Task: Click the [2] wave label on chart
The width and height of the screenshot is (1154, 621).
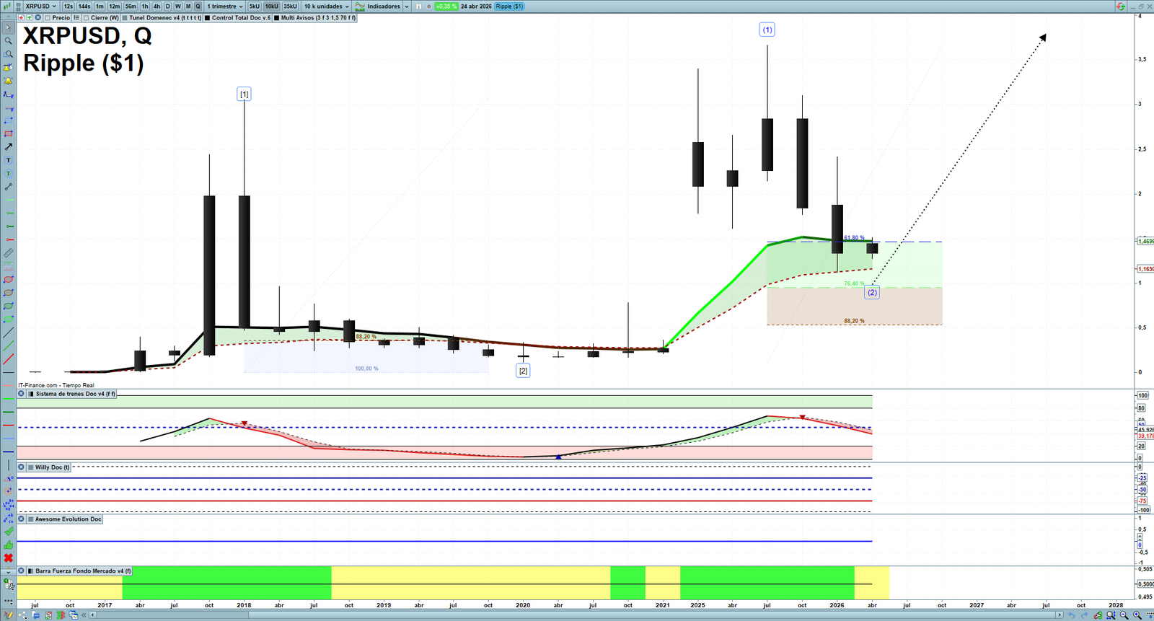Action: 523,371
